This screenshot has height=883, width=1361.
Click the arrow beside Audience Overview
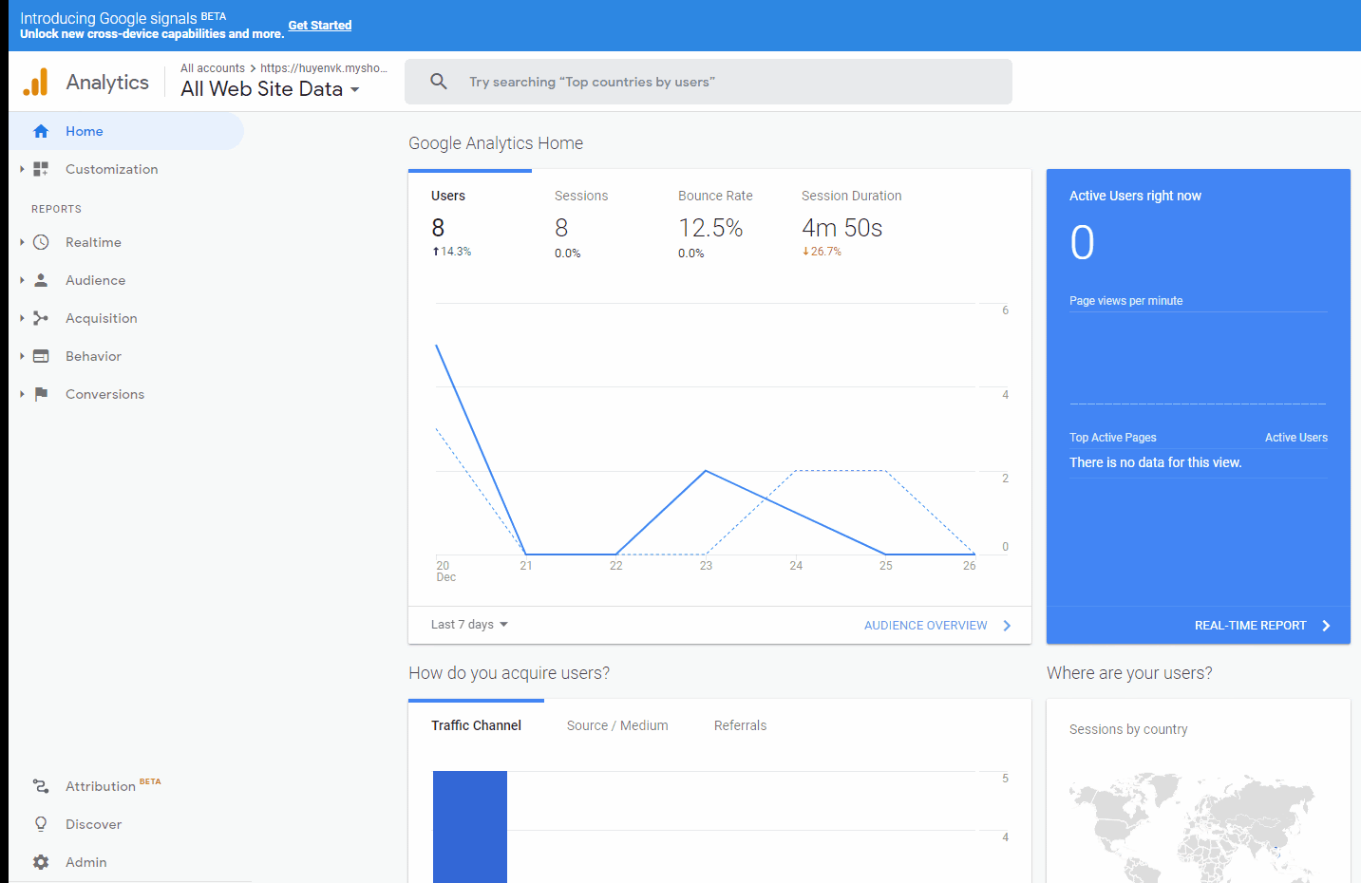(x=1007, y=626)
